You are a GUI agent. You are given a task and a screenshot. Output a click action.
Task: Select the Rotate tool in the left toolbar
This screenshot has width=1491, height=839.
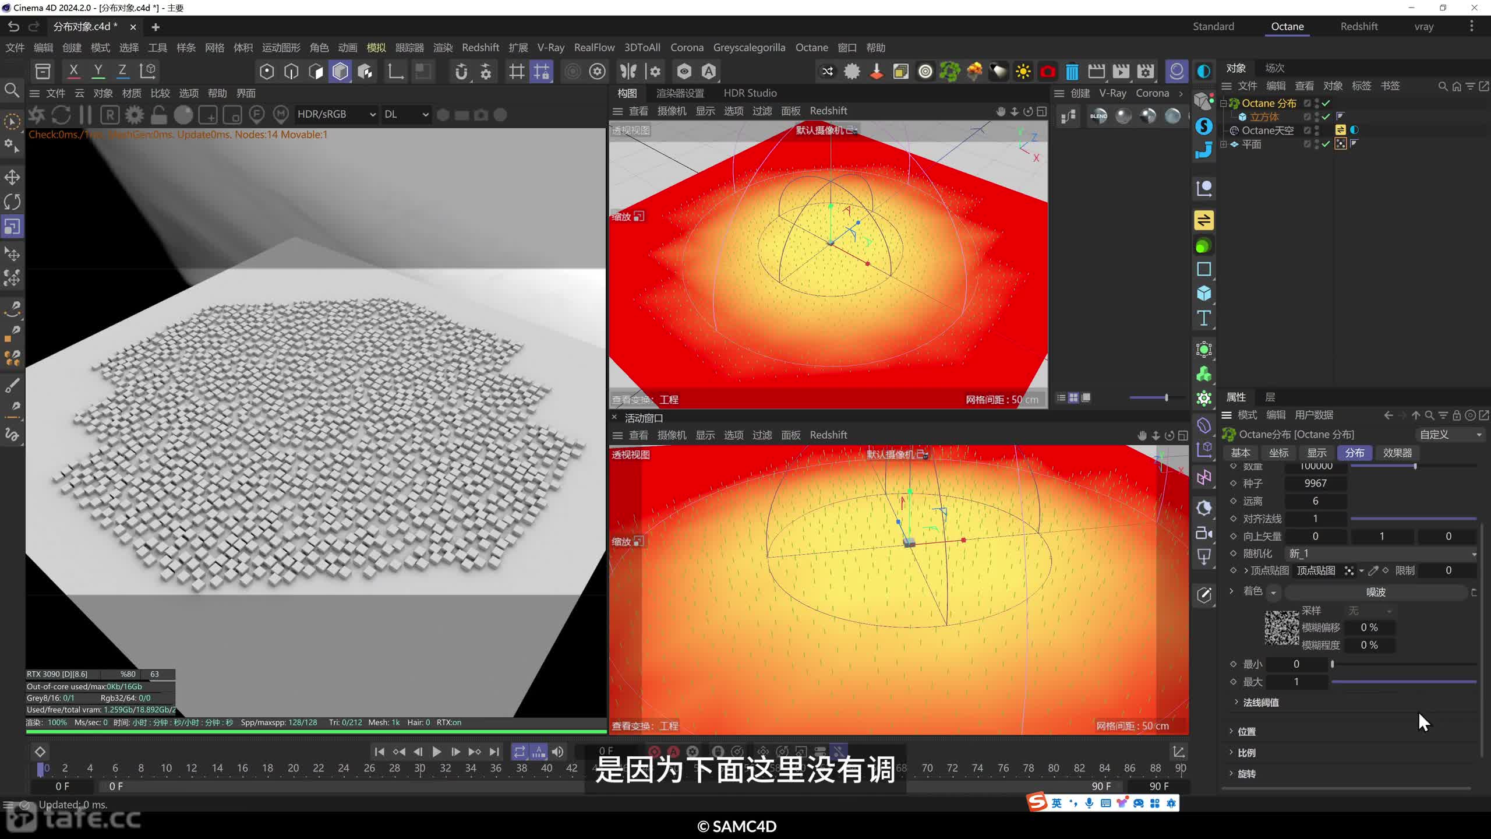click(12, 202)
